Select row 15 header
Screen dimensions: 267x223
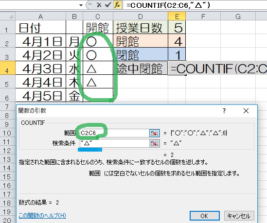click(x=7, y=177)
